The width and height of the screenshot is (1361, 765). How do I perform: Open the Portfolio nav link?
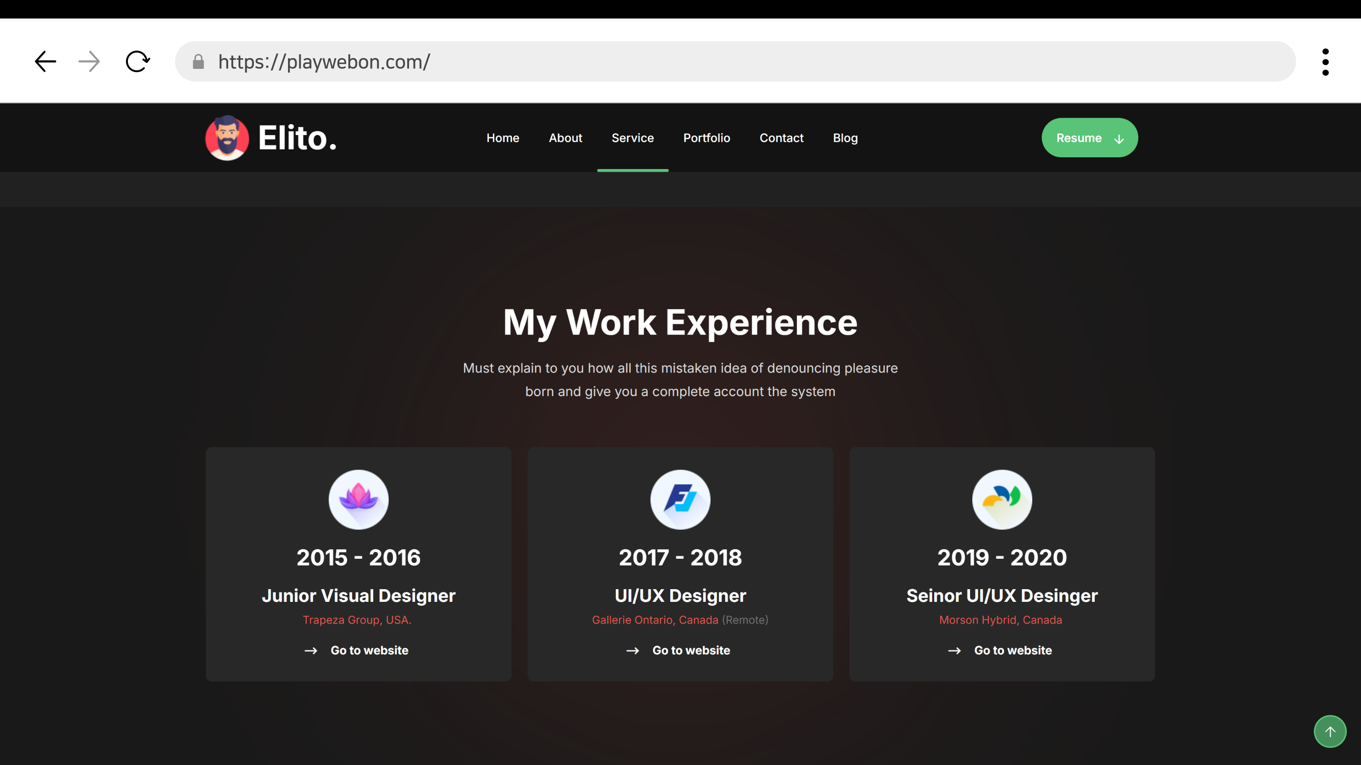tap(707, 138)
